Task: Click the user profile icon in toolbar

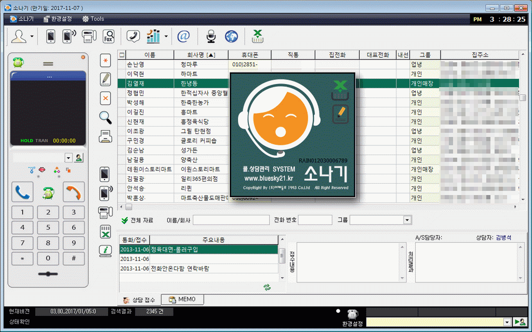Action: pyautogui.click(x=19, y=36)
